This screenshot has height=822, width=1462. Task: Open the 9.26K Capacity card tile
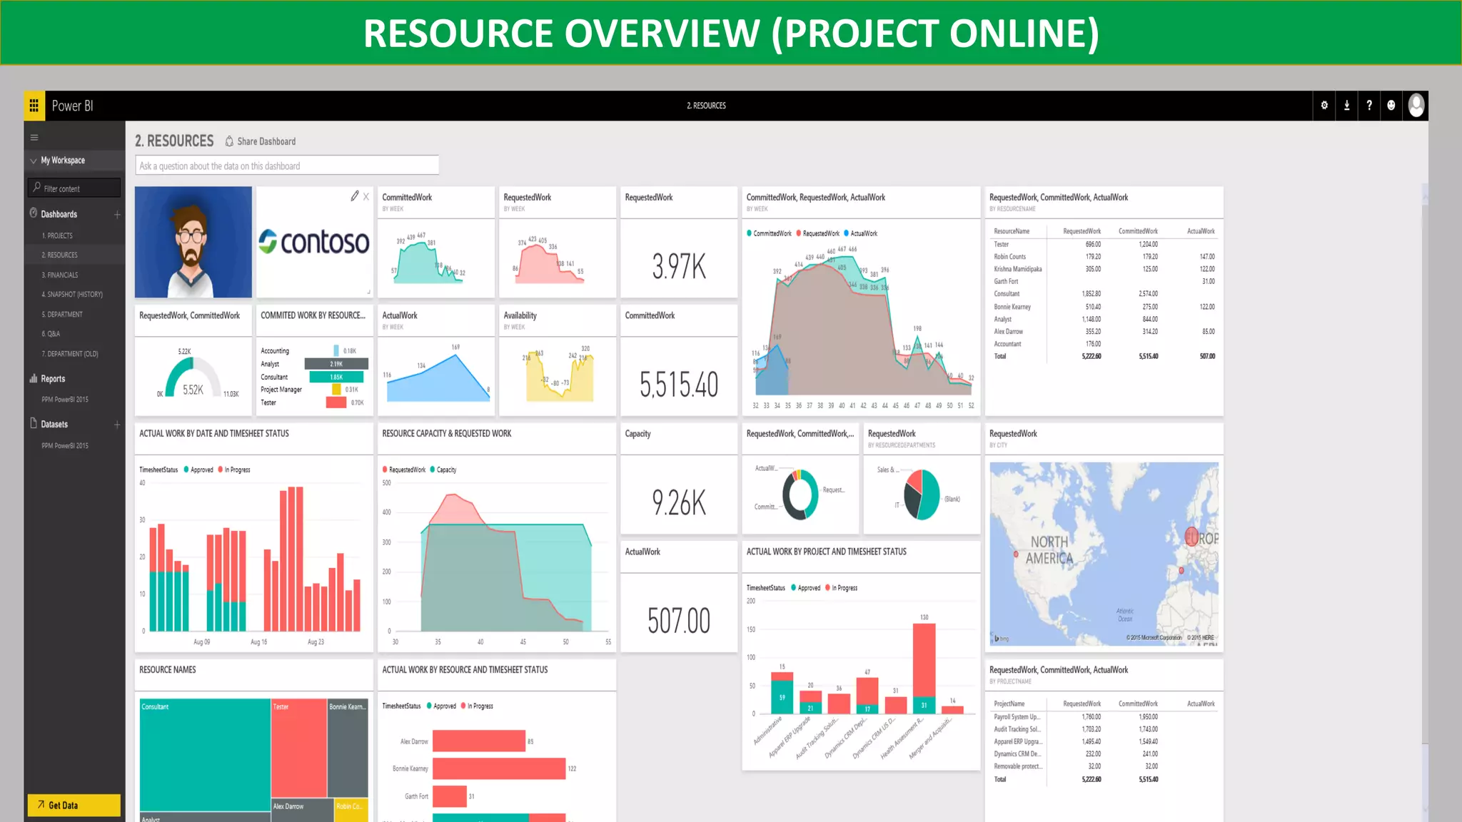[x=679, y=478]
